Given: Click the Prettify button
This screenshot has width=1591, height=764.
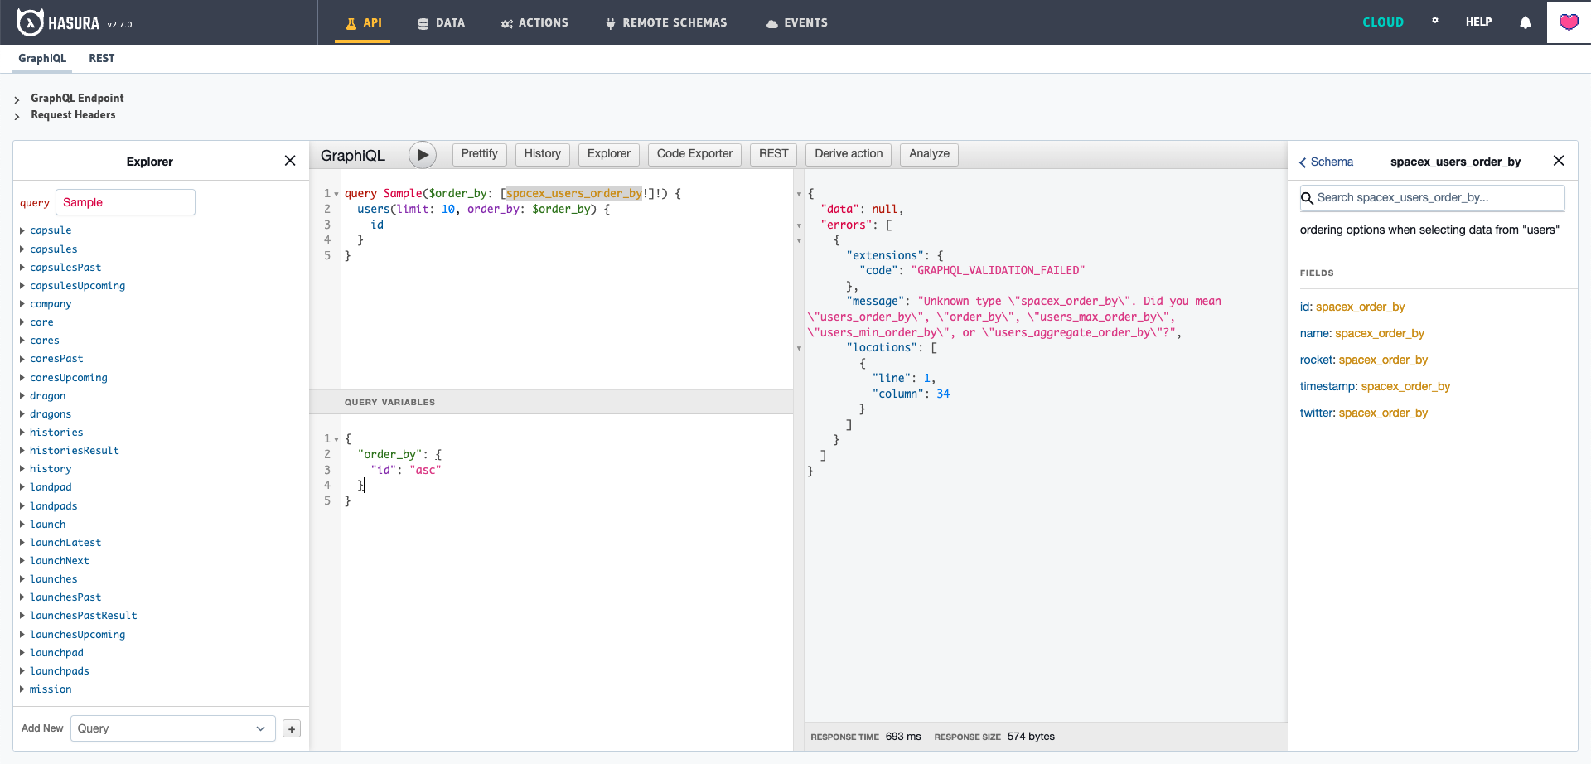Looking at the screenshot, I should pos(479,154).
